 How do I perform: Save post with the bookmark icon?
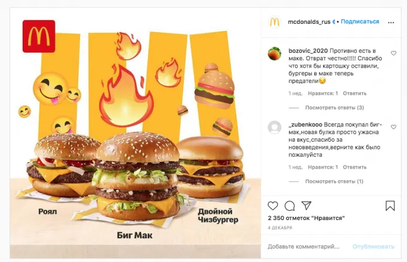[390, 205]
